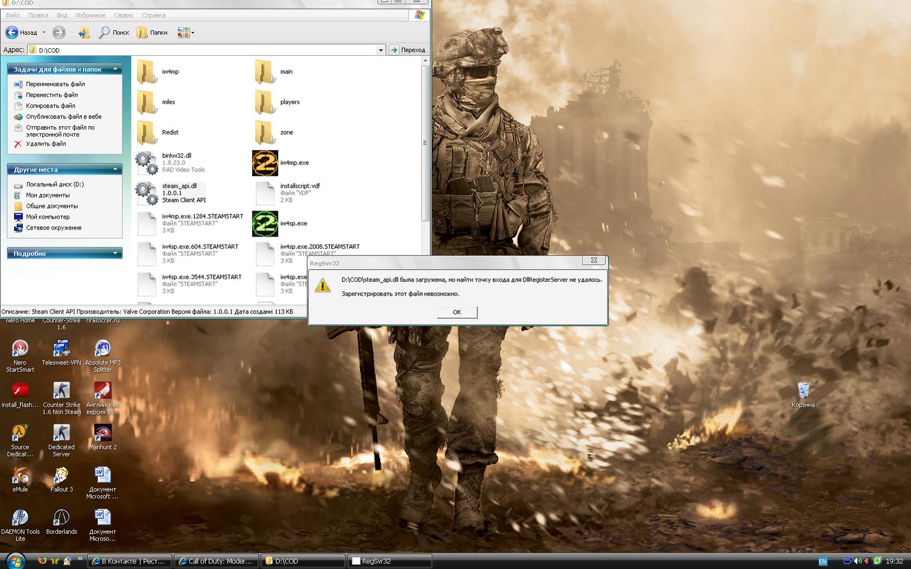Expand the address bar dropdown
The image size is (911, 569).
coord(380,50)
